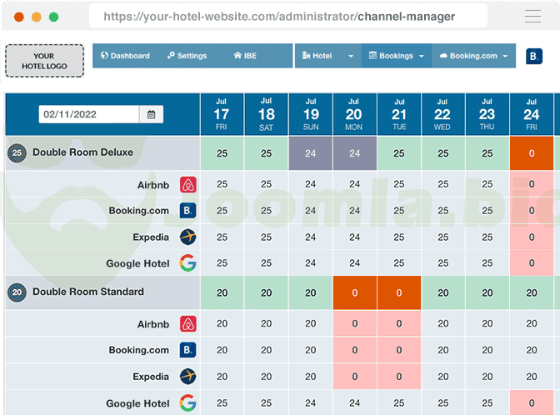Expand the Hotel dropdown menu
This screenshot has height=415, width=560.
click(328, 56)
